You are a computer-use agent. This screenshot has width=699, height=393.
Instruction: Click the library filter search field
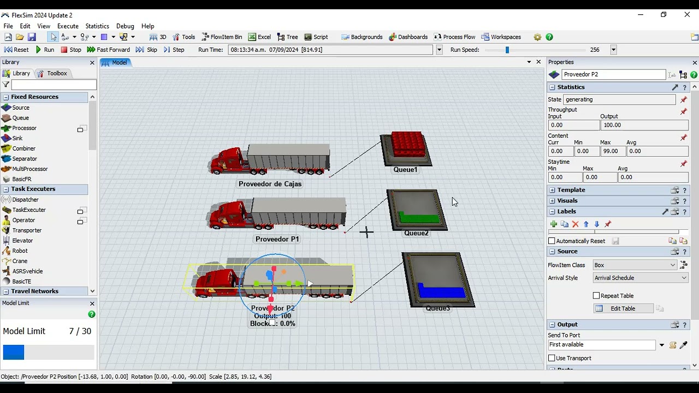(54, 85)
